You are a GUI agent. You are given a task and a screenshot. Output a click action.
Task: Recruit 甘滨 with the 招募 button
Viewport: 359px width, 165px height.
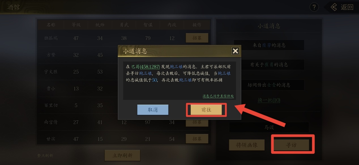(197, 139)
